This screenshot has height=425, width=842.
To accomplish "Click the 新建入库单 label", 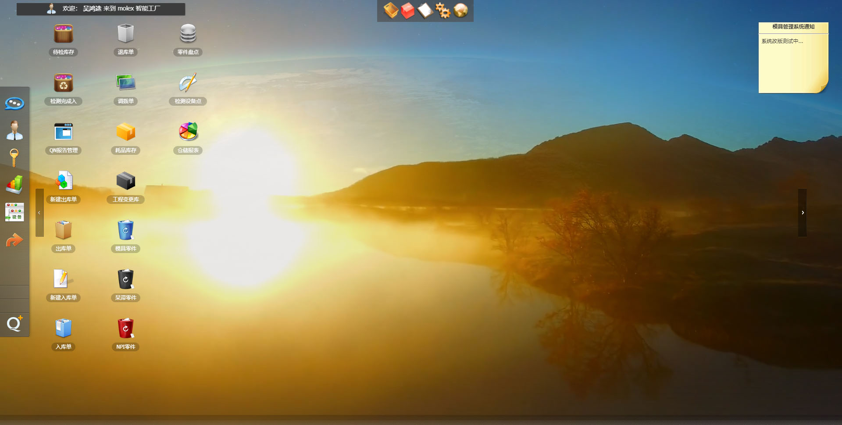I will [64, 298].
